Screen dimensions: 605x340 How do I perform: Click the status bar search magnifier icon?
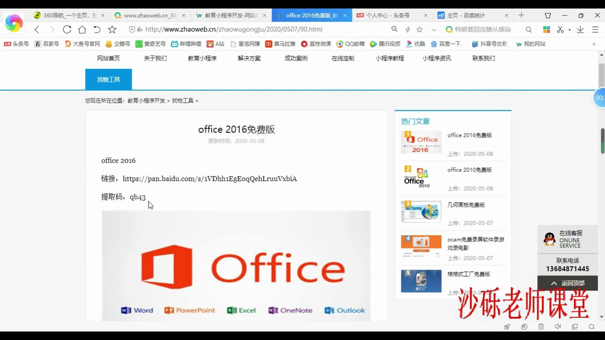(x=591, y=327)
